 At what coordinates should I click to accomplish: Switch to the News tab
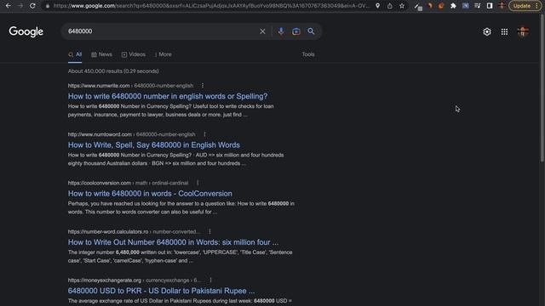coord(101,54)
